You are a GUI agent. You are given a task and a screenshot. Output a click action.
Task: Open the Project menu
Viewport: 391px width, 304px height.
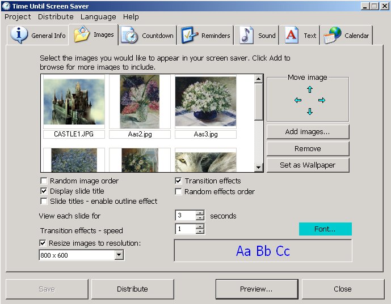tap(18, 17)
